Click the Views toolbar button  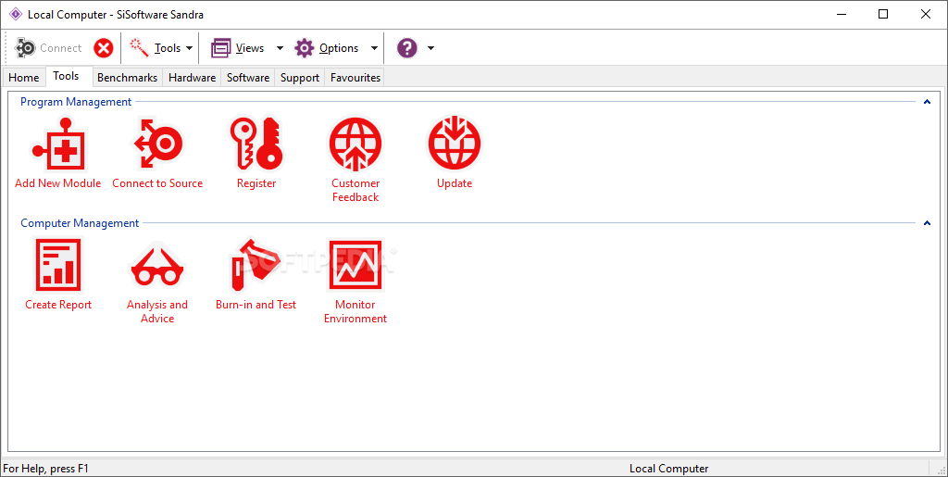point(238,48)
